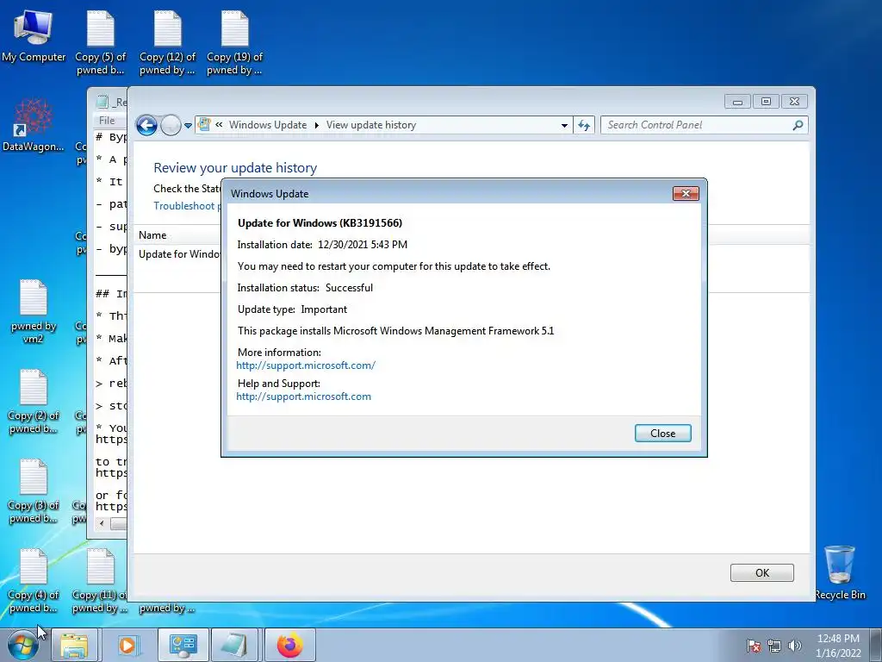This screenshot has width=882, height=662.
Task: Select the Recycle Bin desktop icon
Action: coord(840,571)
